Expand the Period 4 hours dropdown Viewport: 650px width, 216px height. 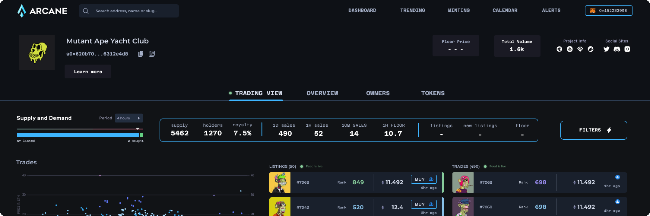(129, 118)
